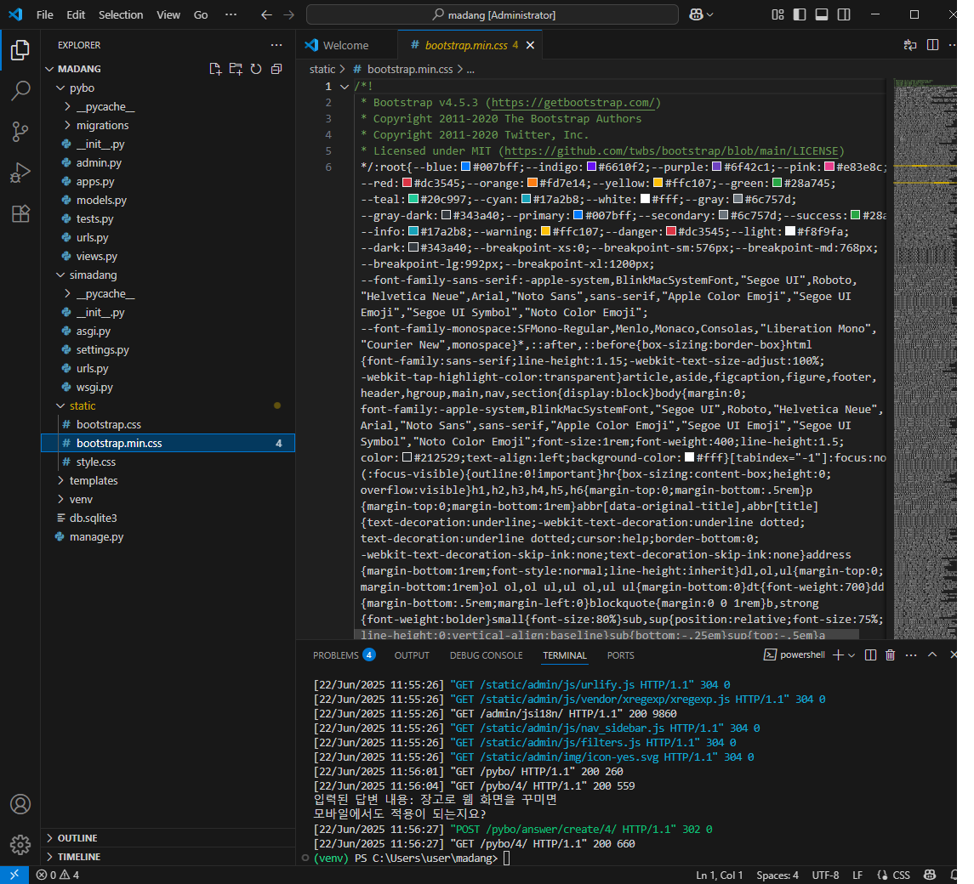Open the Search view in activity bar
Viewport: 974px width, 884px height.
20,91
